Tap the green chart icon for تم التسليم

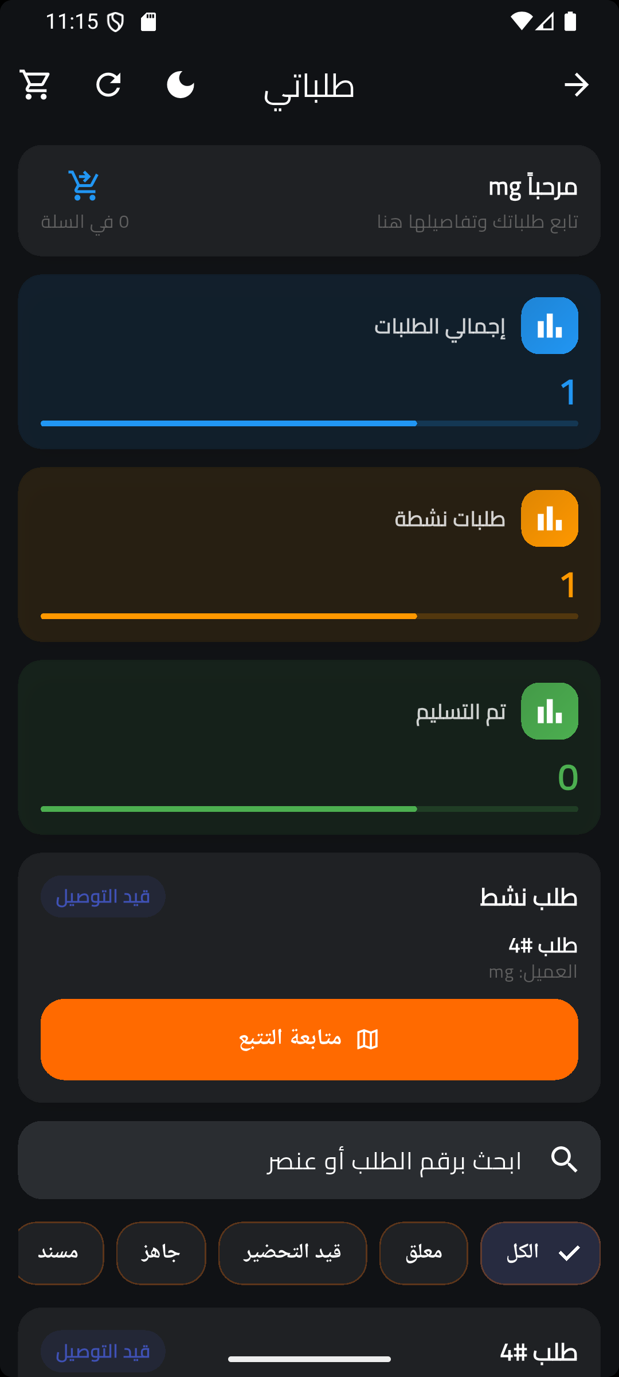(x=549, y=711)
